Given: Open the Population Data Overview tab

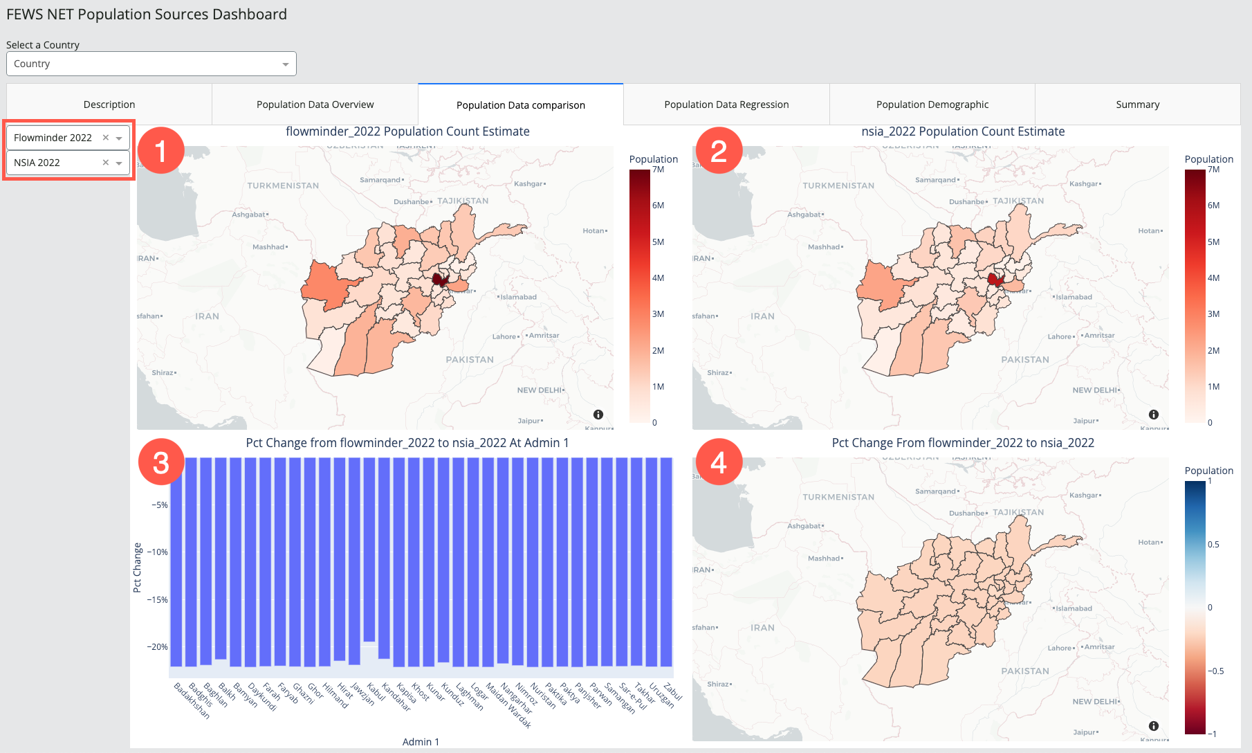Looking at the screenshot, I should [315, 105].
